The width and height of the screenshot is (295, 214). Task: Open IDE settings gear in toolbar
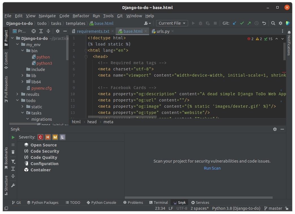pyautogui.click(x=281, y=23)
